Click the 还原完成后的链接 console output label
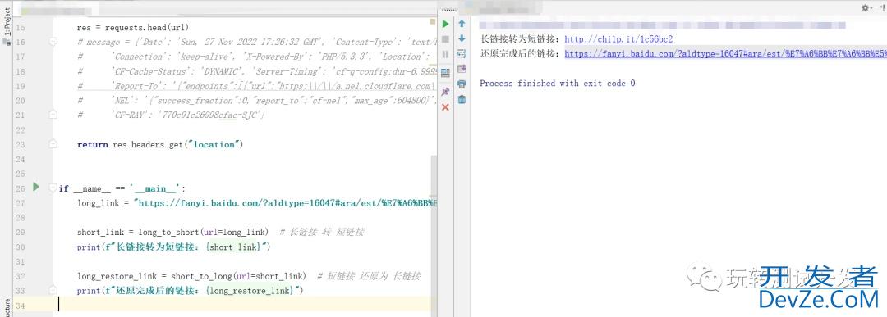This screenshot has height=317, width=887. [519, 53]
